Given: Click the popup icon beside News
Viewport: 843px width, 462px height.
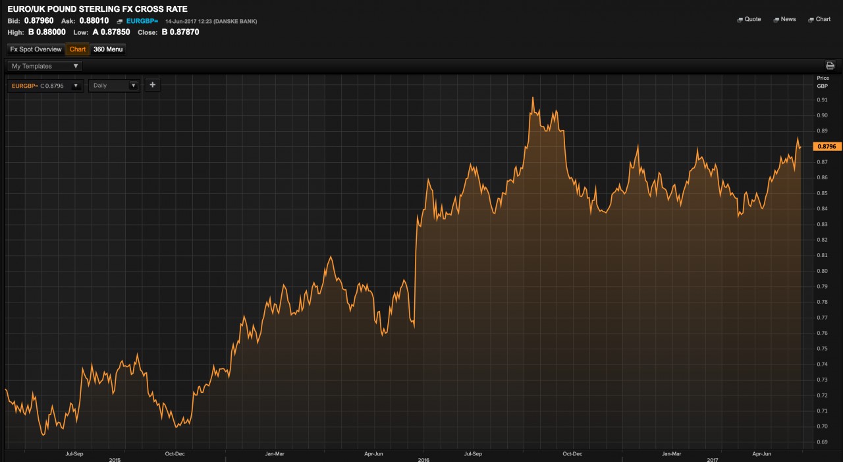Looking at the screenshot, I should (x=776, y=20).
